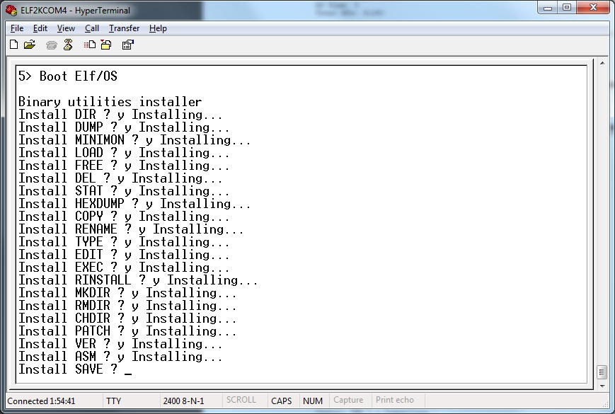Click the scrollbar up arrow
Viewport: 615px width, 414px height.
[602, 64]
